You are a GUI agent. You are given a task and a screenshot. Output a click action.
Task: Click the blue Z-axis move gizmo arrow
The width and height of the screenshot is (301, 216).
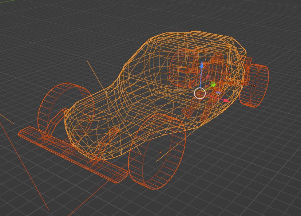click(x=202, y=65)
